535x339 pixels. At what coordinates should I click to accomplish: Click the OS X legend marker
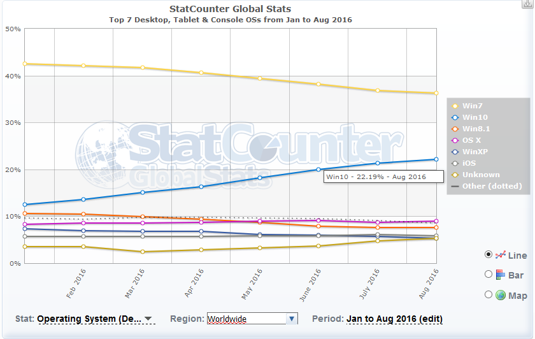click(455, 140)
